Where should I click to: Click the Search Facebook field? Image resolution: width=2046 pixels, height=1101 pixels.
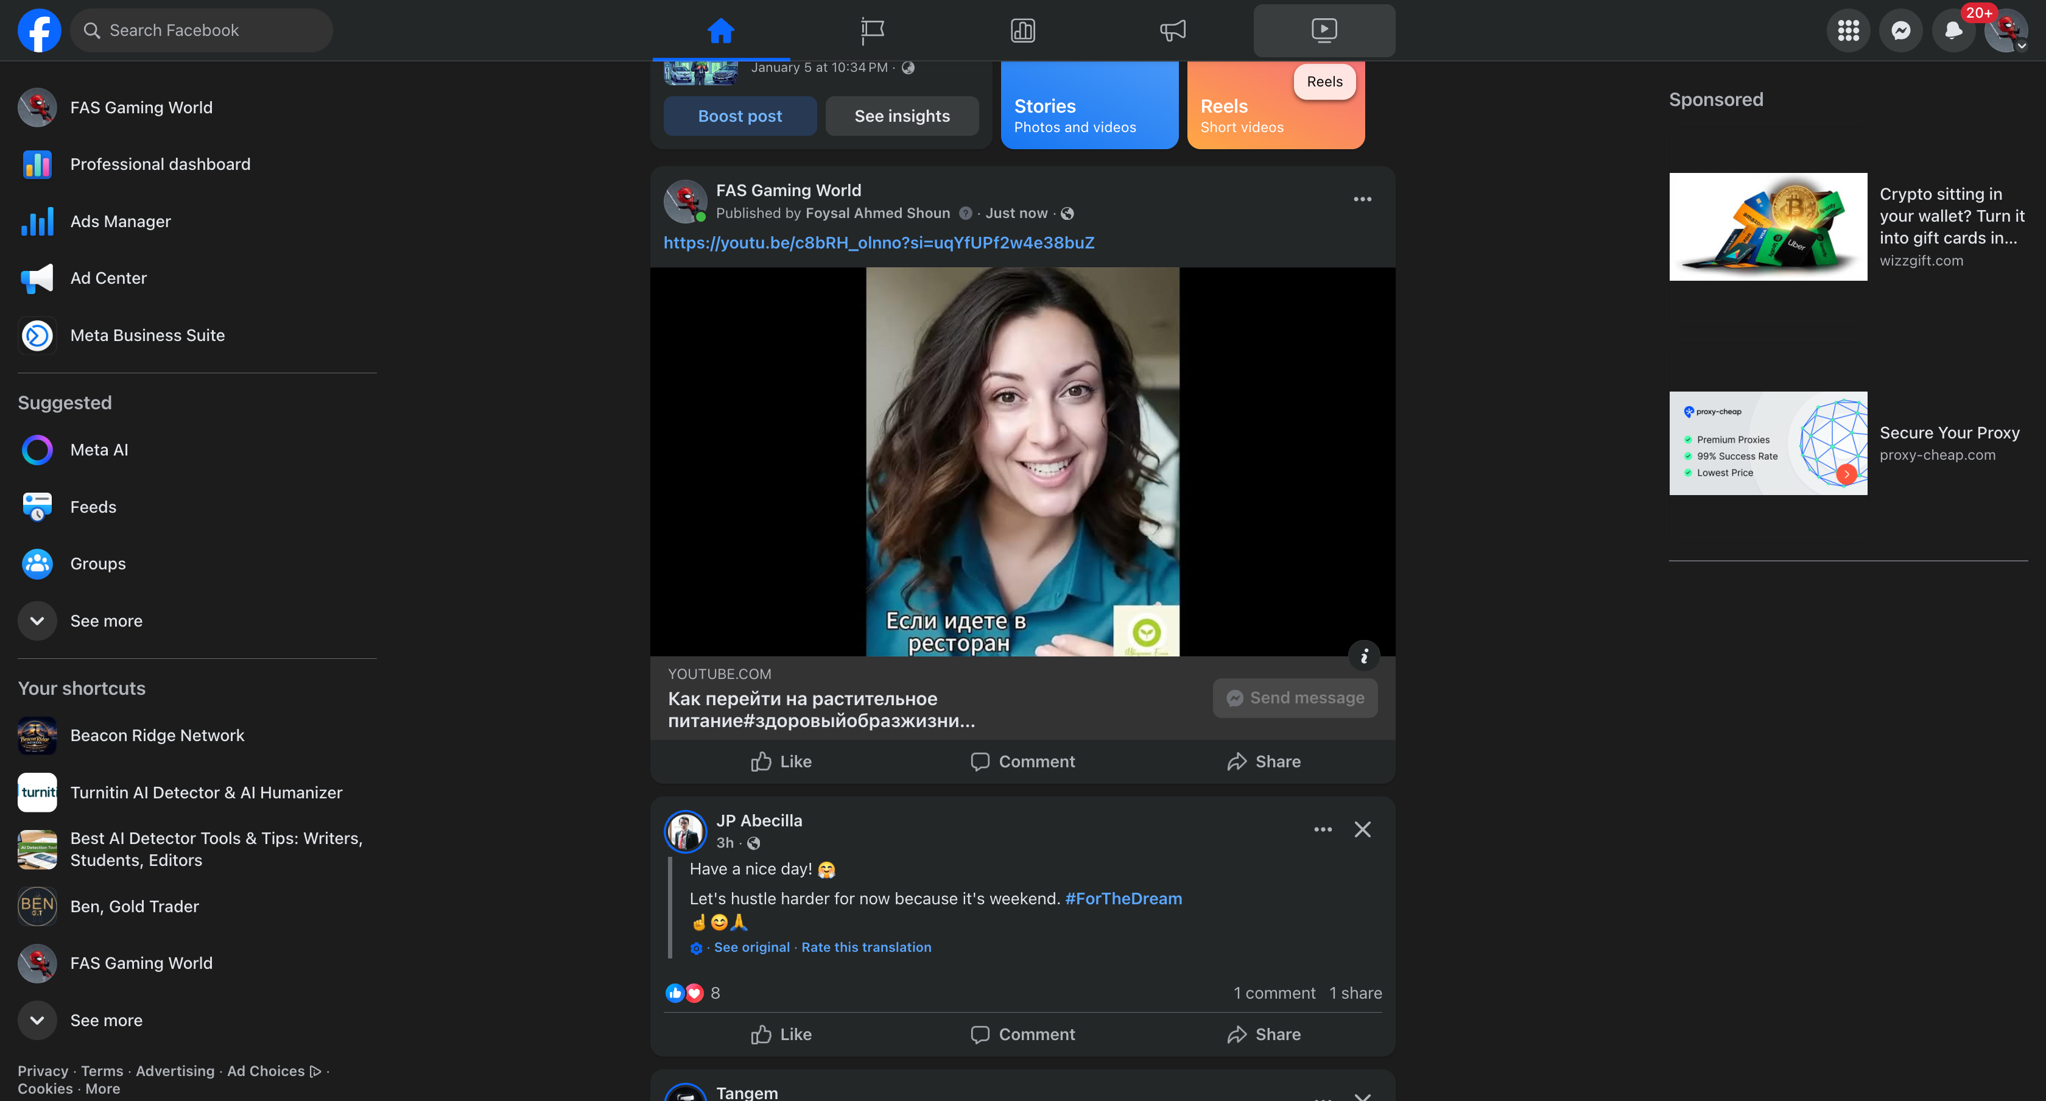(x=202, y=30)
